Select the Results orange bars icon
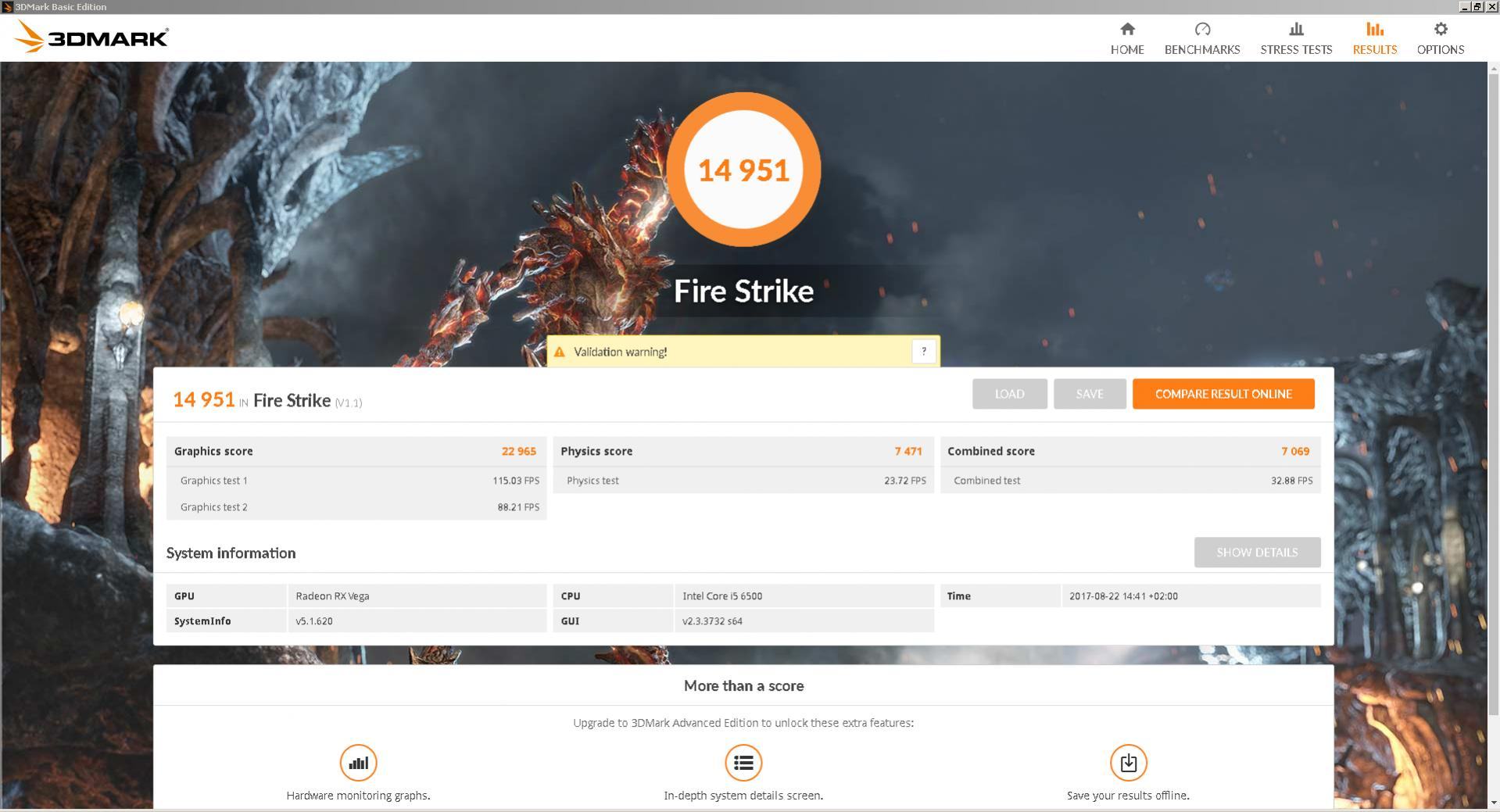This screenshot has width=1500, height=812. coord(1374,30)
